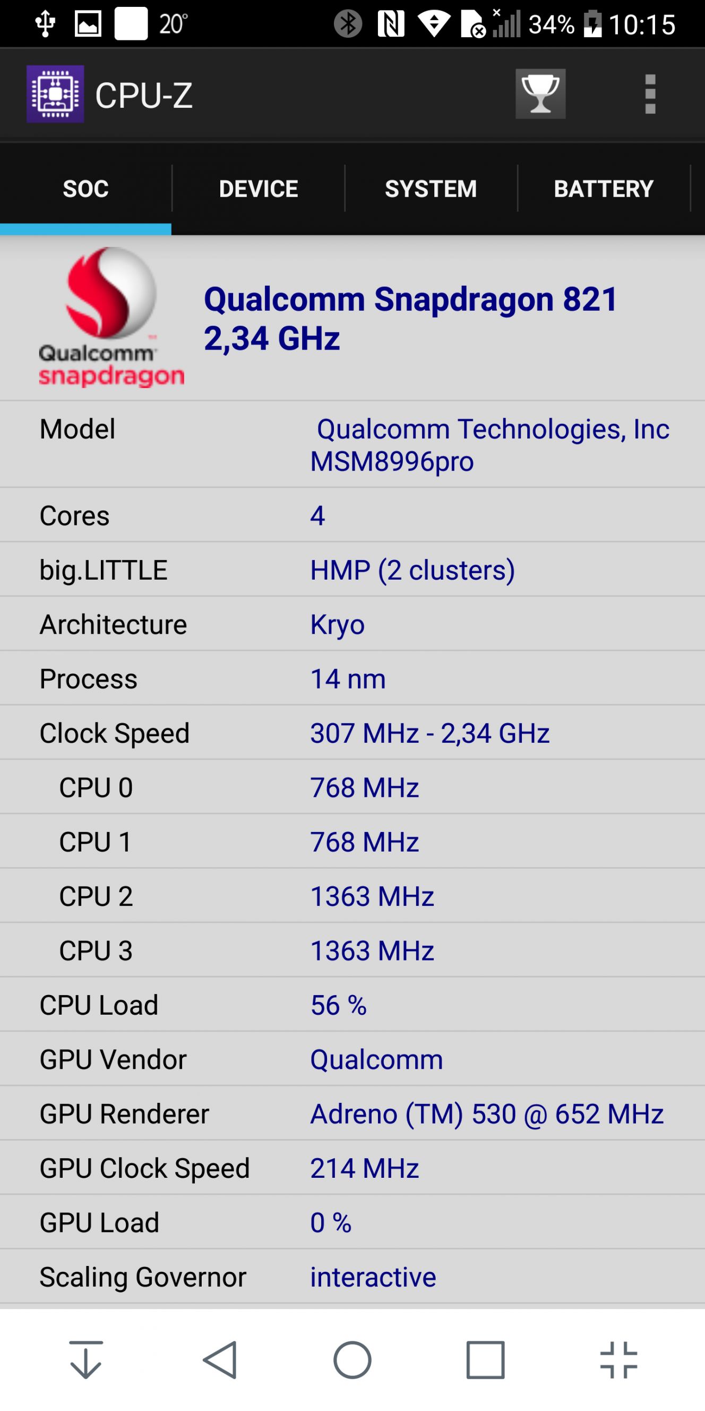Tap the Android back navigation button

click(x=220, y=1360)
